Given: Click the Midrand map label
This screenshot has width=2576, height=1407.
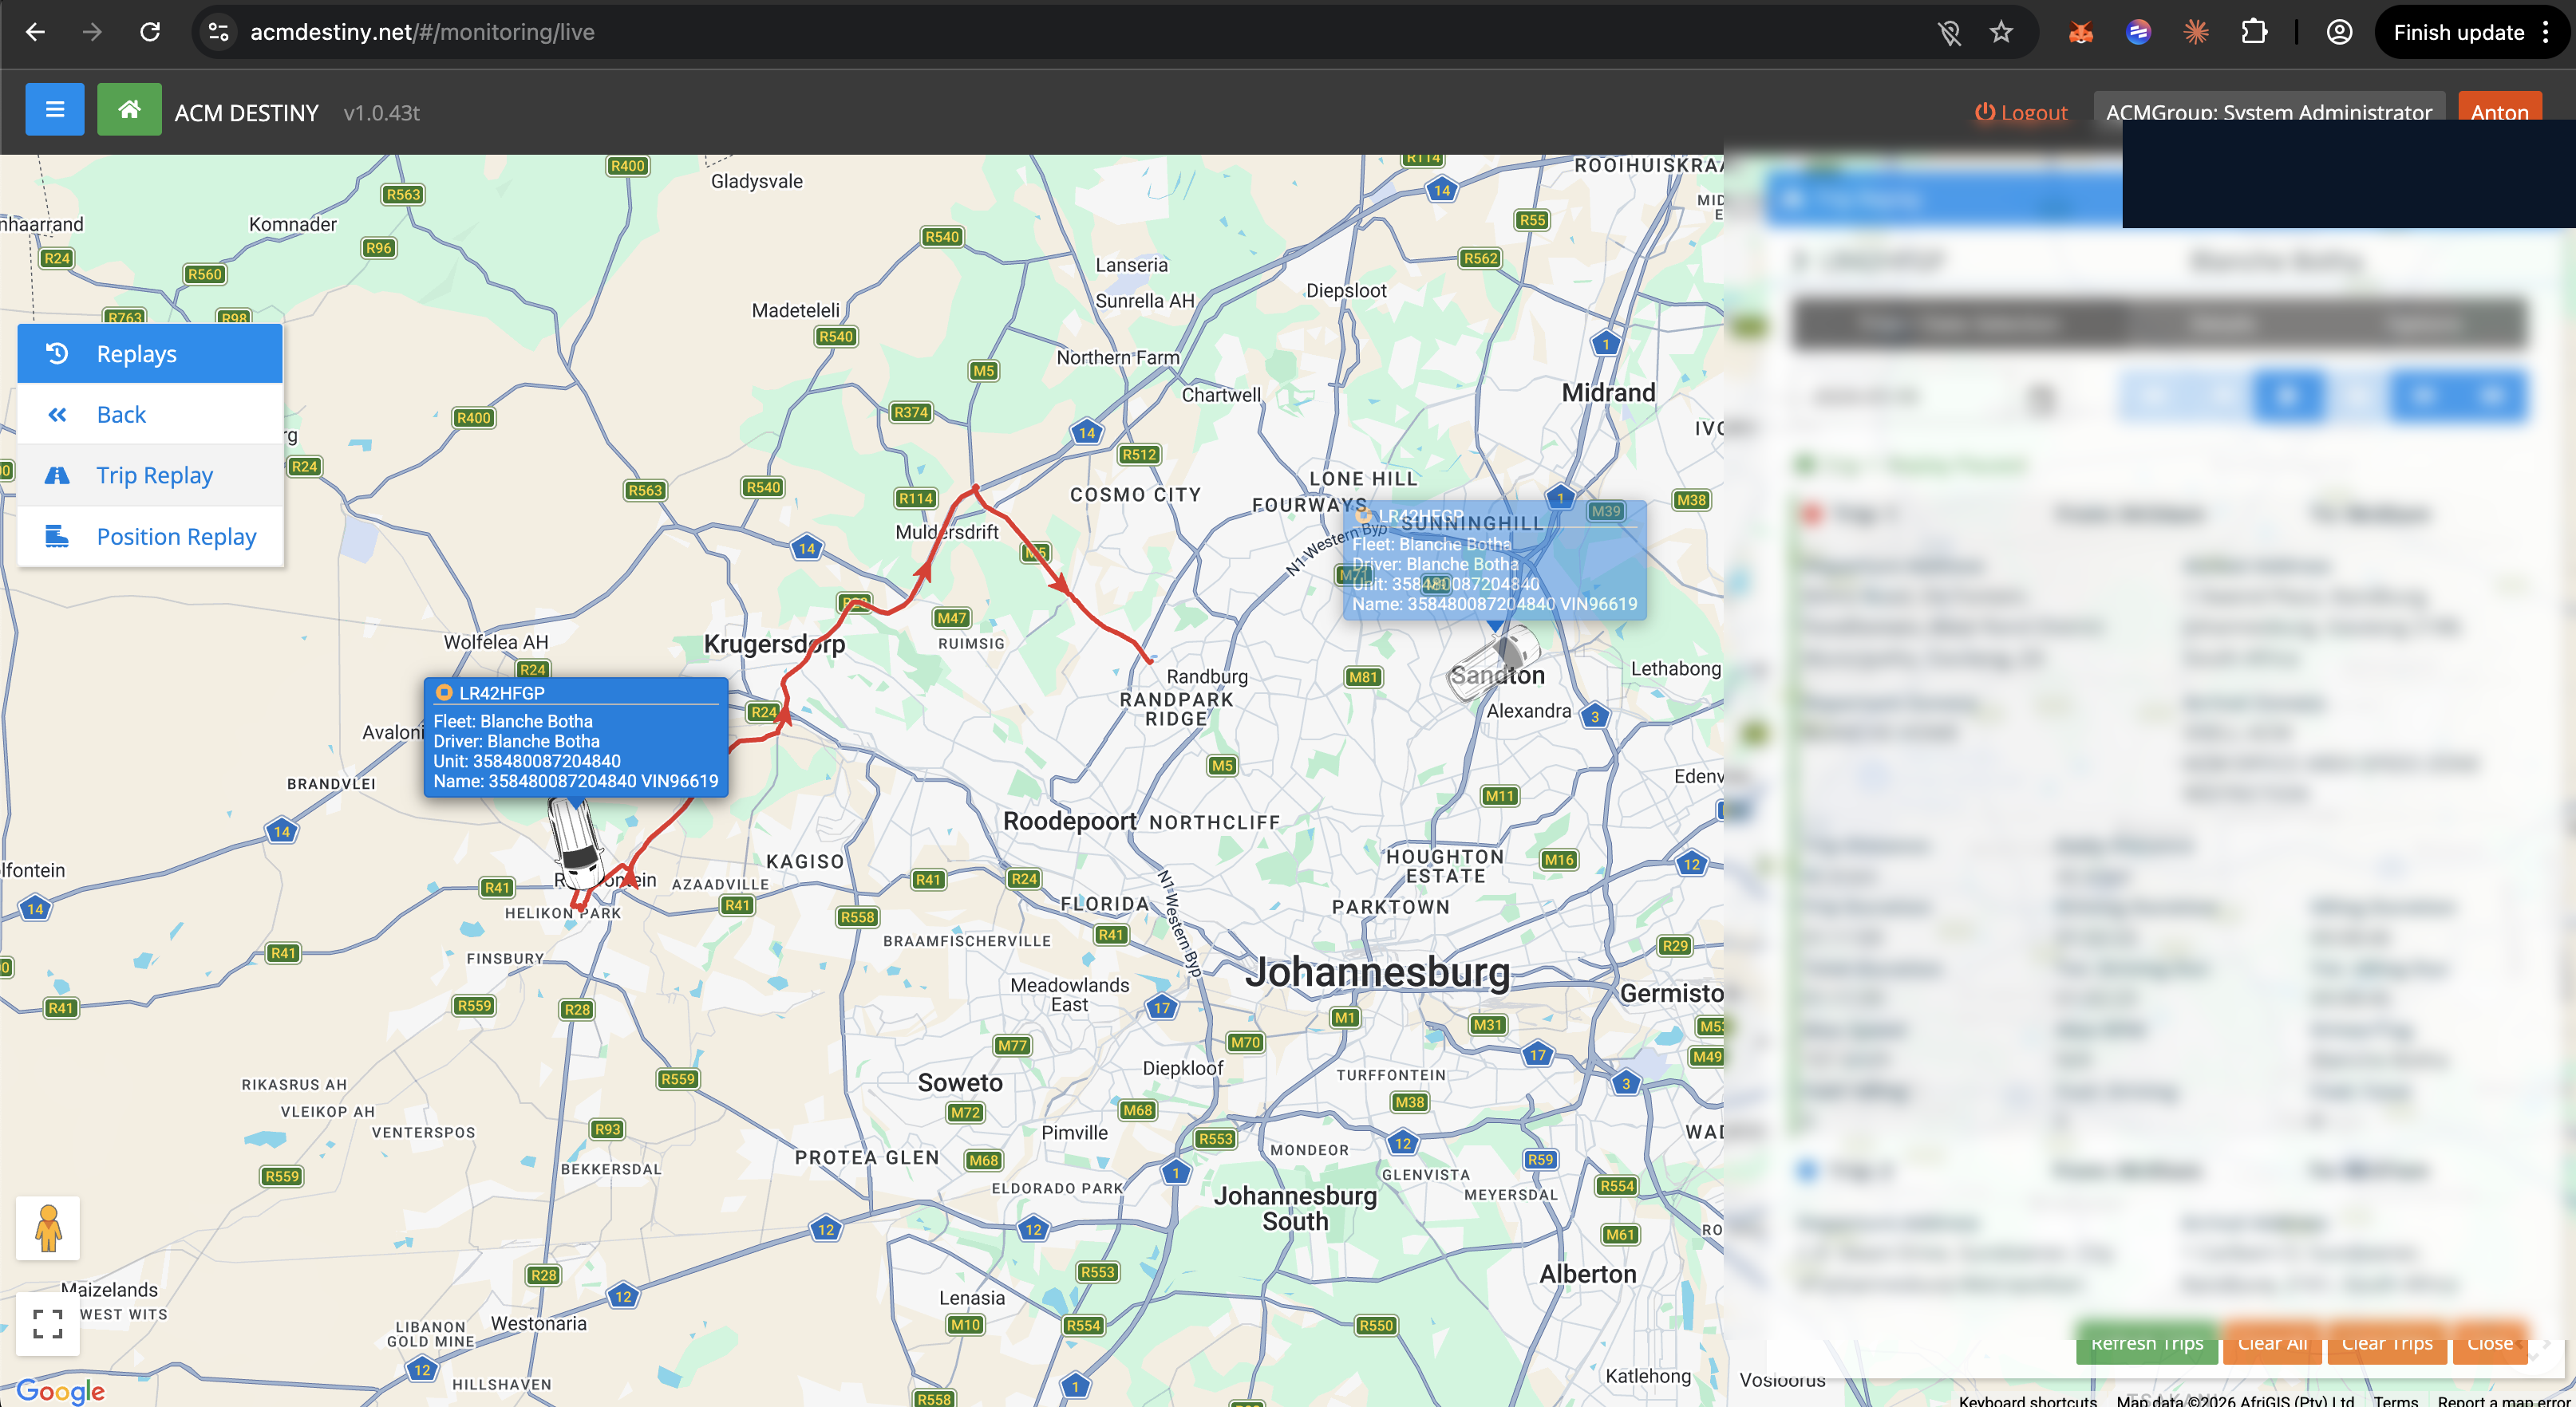Looking at the screenshot, I should 1608,392.
